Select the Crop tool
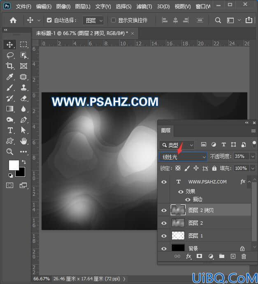This screenshot has width=258, height=284. tap(9, 66)
